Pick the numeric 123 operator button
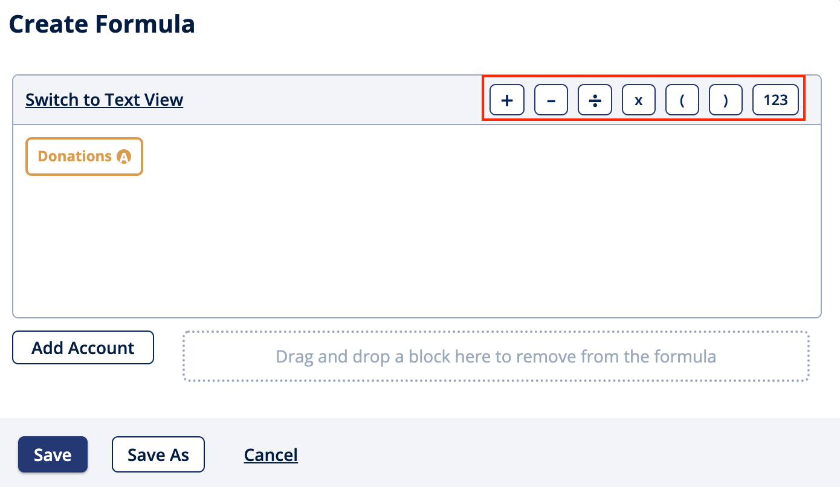840x487 pixels. pyautogui.click(x=775, y=100)
